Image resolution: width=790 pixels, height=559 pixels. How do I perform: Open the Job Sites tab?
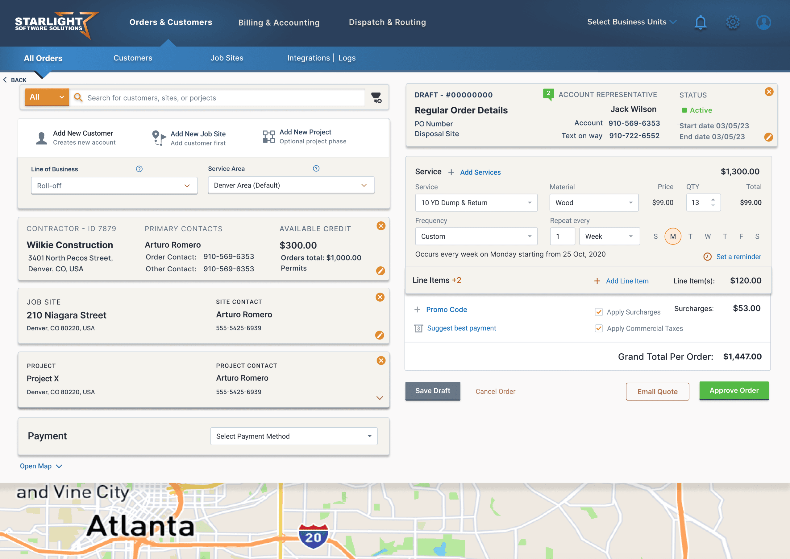[227, 58]
